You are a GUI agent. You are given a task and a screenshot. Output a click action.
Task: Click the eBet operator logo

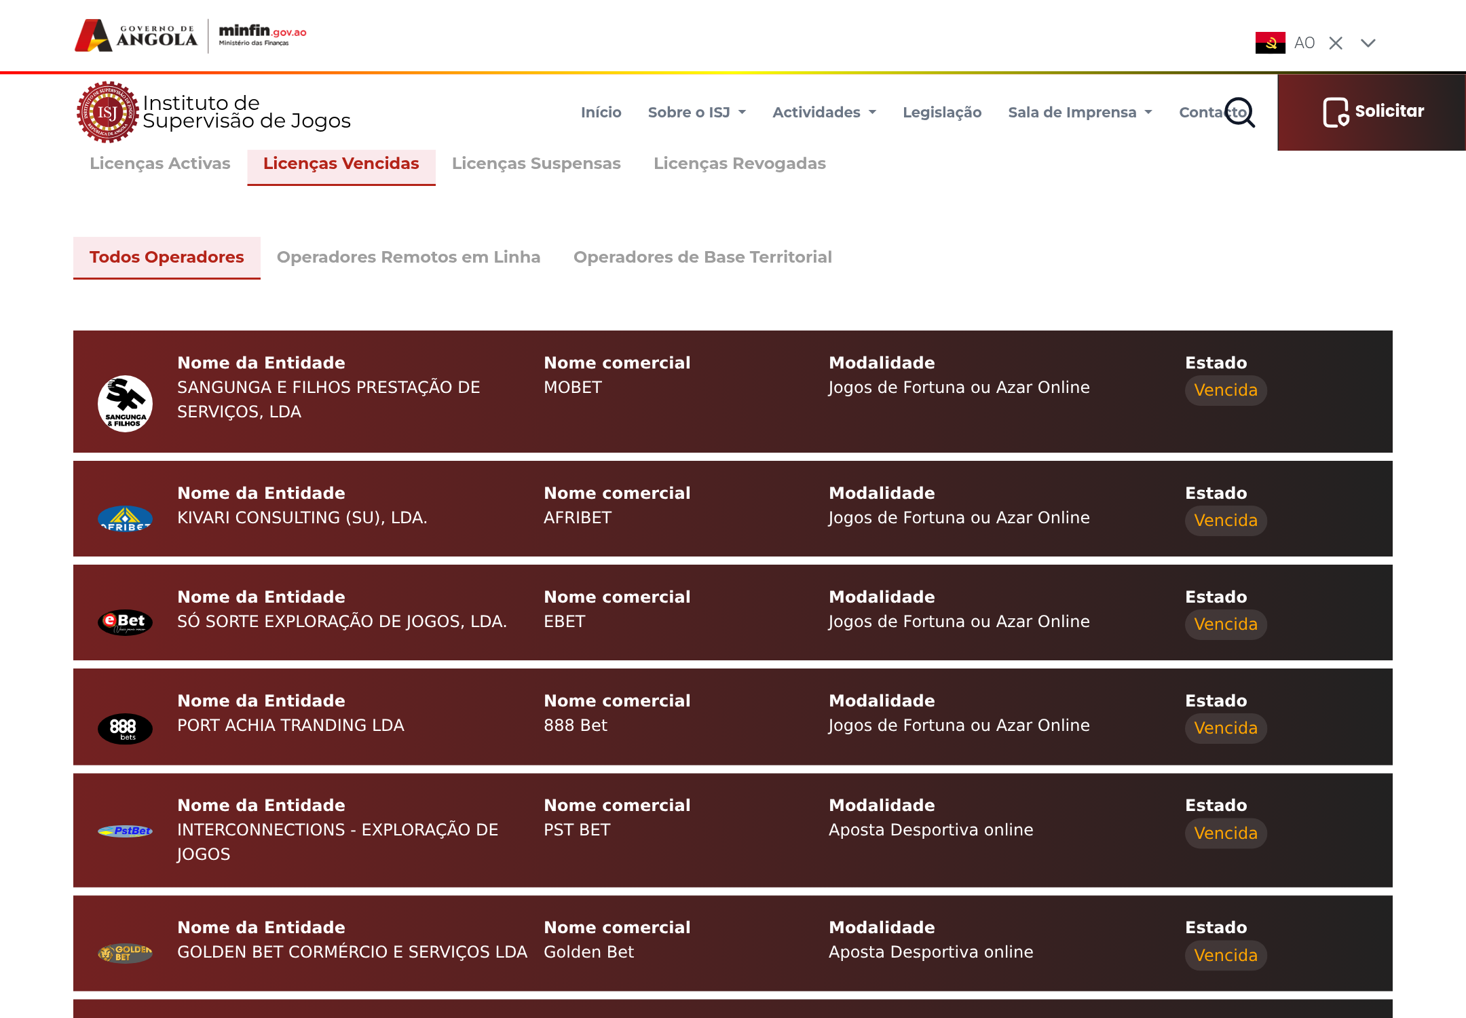click(126, 622)
